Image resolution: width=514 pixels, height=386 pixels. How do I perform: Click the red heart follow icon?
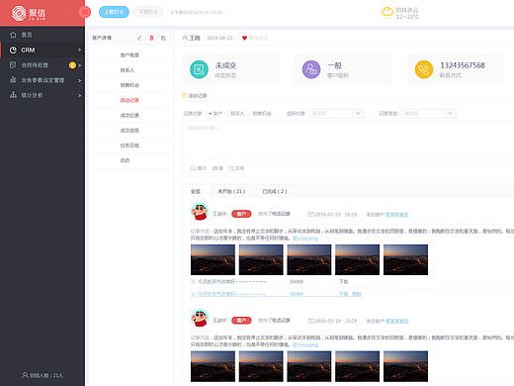click(x=244, y=38)
